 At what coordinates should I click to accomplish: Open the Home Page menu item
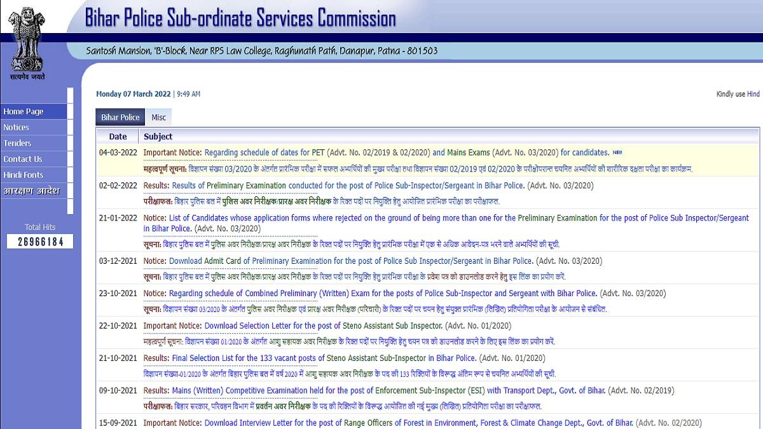click(24, 112)
